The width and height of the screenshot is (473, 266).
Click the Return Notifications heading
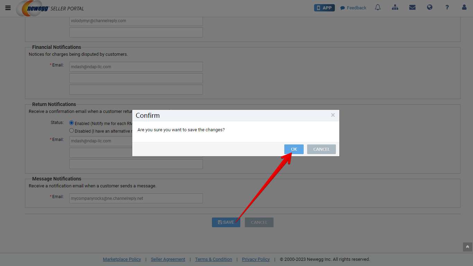click(x=54, y=104)
